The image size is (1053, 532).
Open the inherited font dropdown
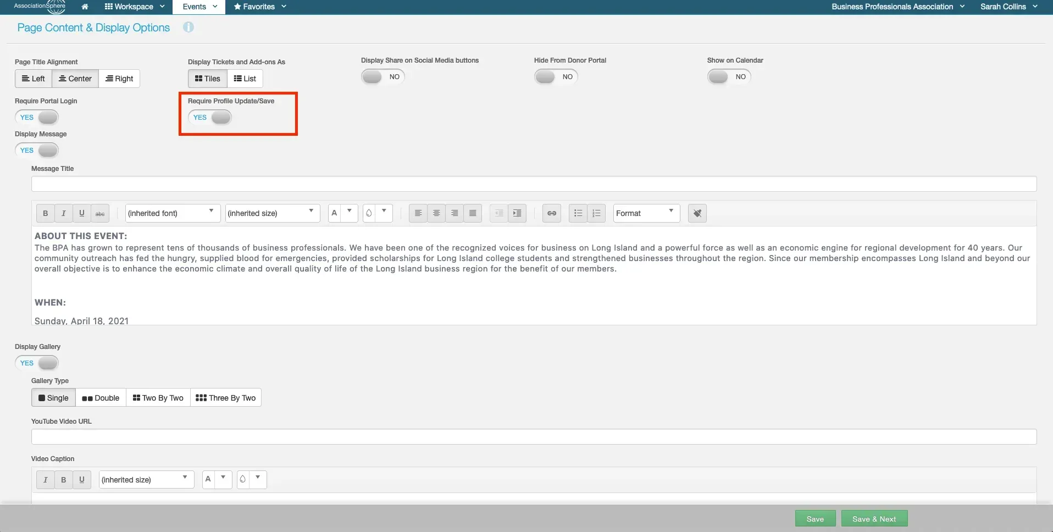point(173,213)
